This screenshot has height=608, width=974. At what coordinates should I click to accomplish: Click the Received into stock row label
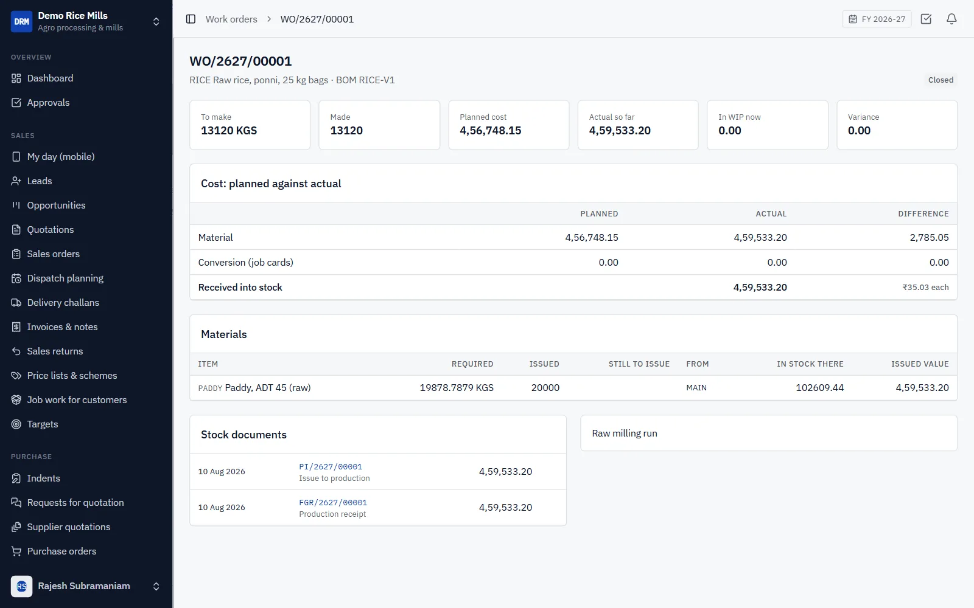tap(240, 288)
